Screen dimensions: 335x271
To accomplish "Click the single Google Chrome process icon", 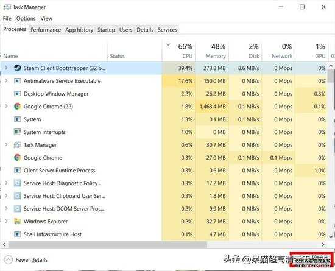I will click(17, 158).
